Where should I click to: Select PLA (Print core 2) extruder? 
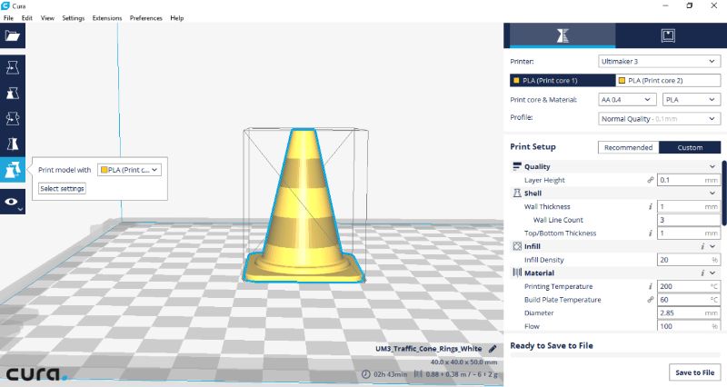[668, 80]
